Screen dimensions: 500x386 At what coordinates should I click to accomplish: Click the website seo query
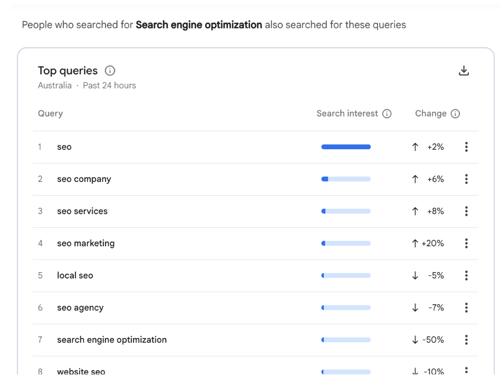pos(81,372)
